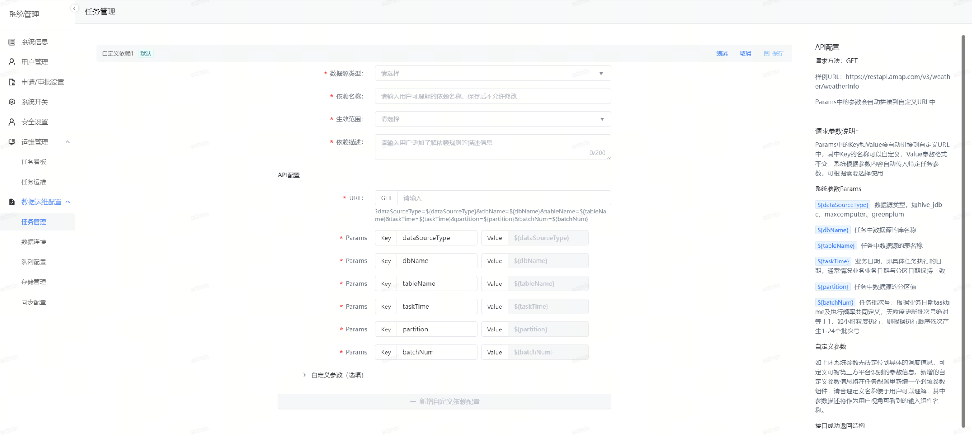The image size is (972, 435).
Task: Click the 系统开关 gear icon
Action: pyautogui.click(x=12, y=102)
